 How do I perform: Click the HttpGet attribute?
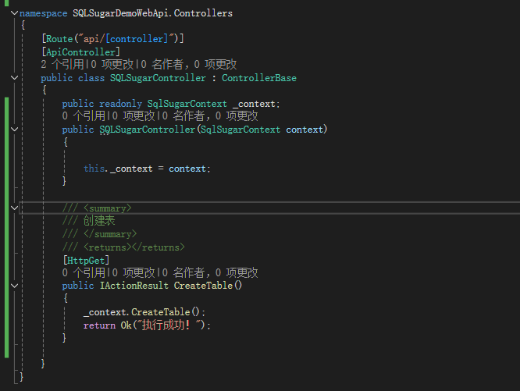pyautogui.click(x=86, y=261)
